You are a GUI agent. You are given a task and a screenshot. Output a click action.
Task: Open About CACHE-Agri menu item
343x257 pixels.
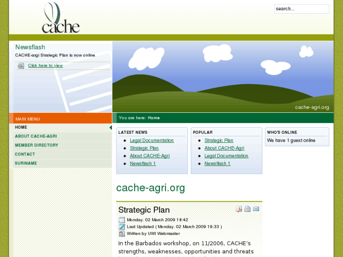click(x=63, y=136)
